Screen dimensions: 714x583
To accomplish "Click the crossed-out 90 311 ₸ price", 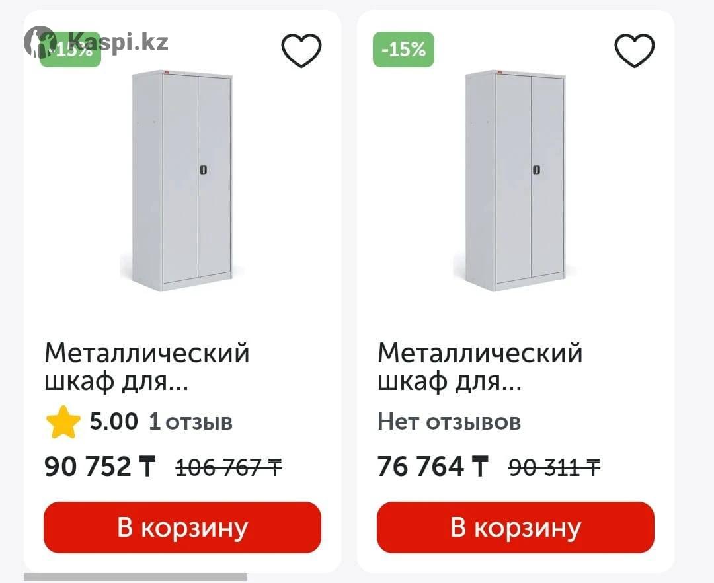I will [x=554, y=468].
